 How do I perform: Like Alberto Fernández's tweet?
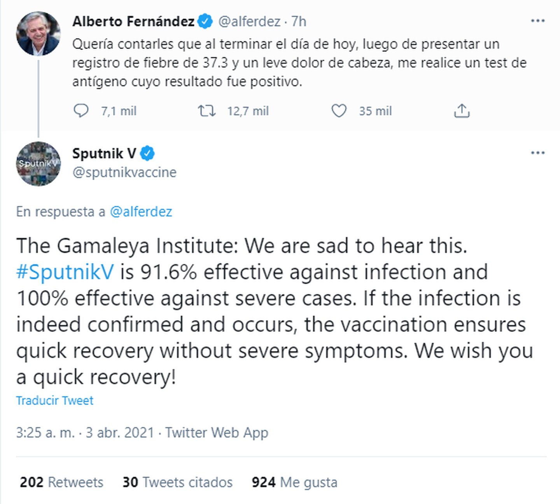tap(339, 111)
